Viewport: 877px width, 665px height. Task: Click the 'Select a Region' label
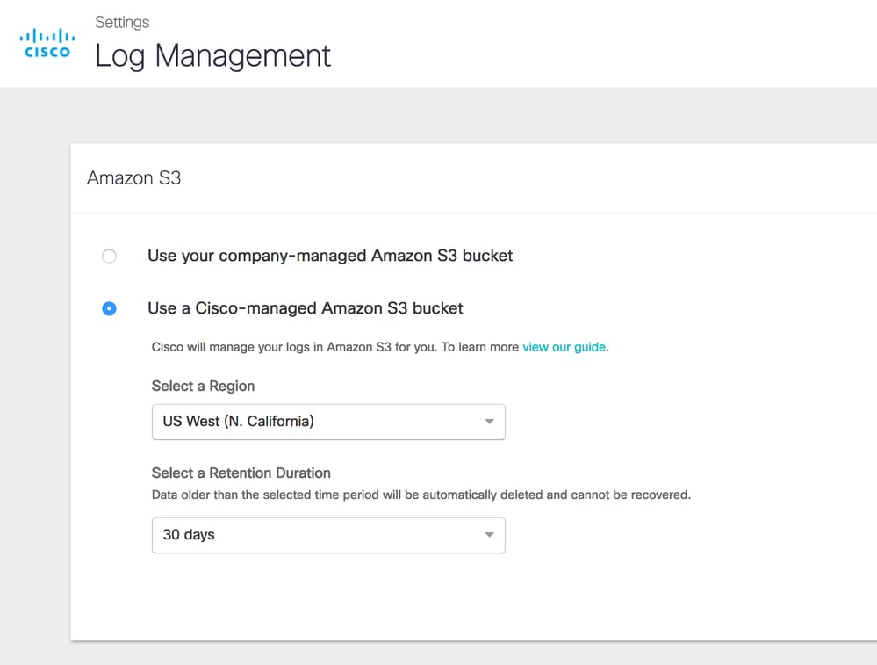click(x=203, y=386)
